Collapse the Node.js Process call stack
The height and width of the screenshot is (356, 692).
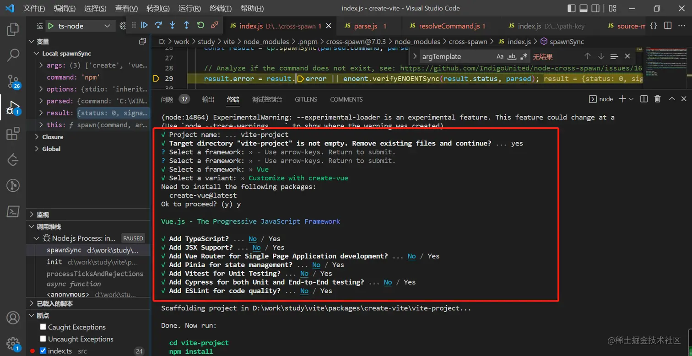(37, 238)
